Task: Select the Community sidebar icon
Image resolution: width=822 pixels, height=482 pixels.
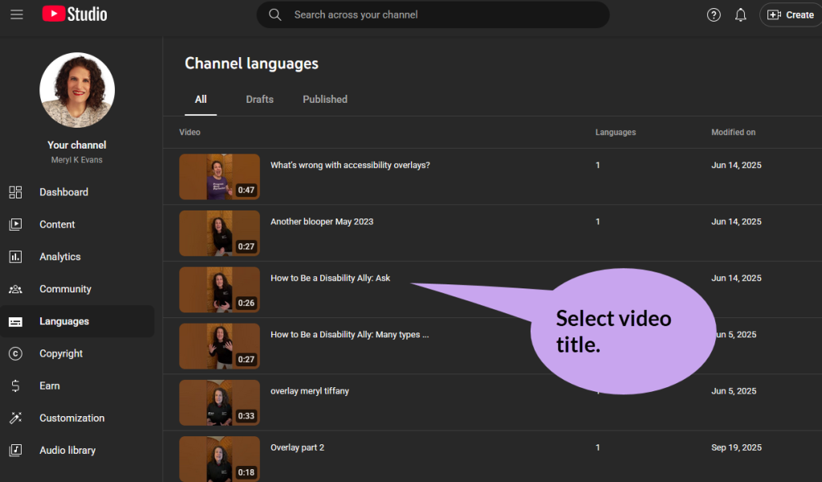Action: pos(18,288)
